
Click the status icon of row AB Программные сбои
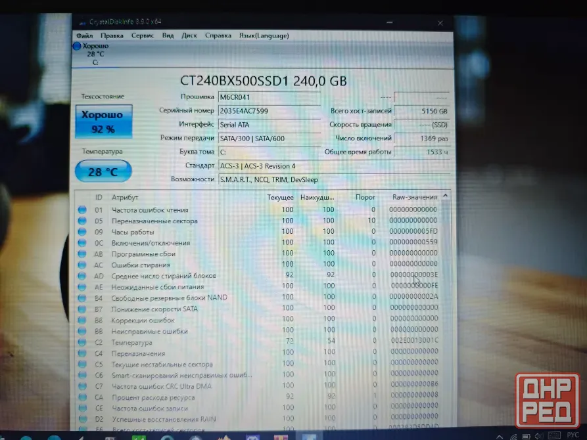(82, 253)
